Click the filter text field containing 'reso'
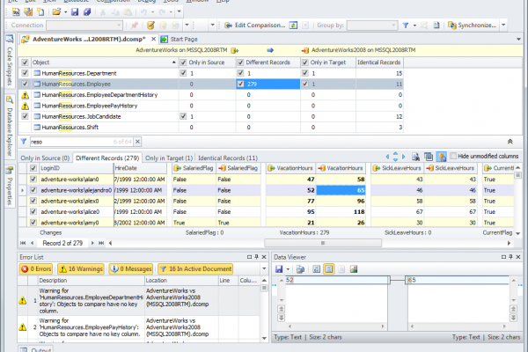Viewport: 528px width, 352px height. point(82,142)
